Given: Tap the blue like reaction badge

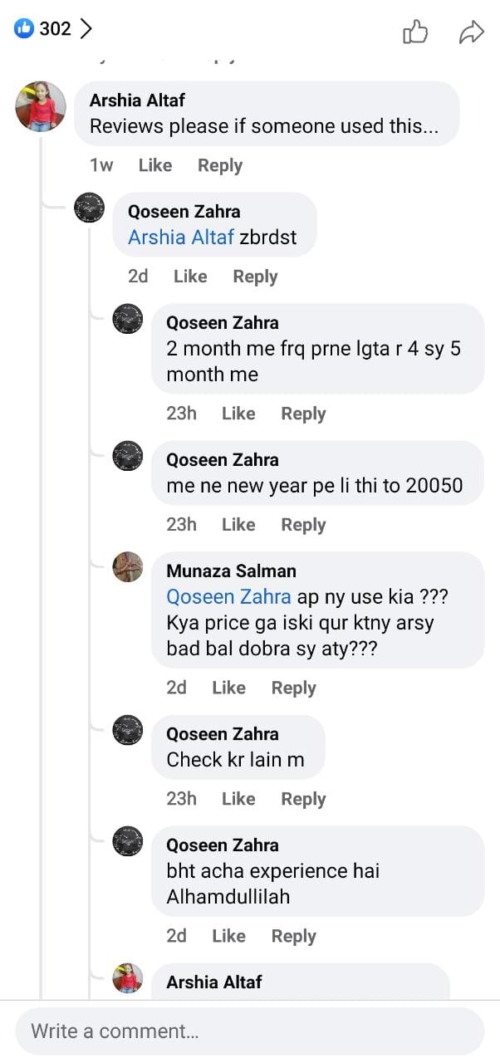Looking at the screenshot, I should [x=24, y=28].
